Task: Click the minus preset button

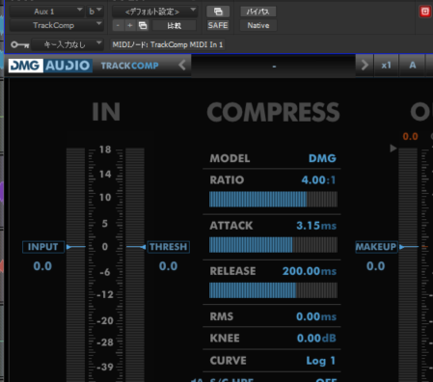Action: 118,25
